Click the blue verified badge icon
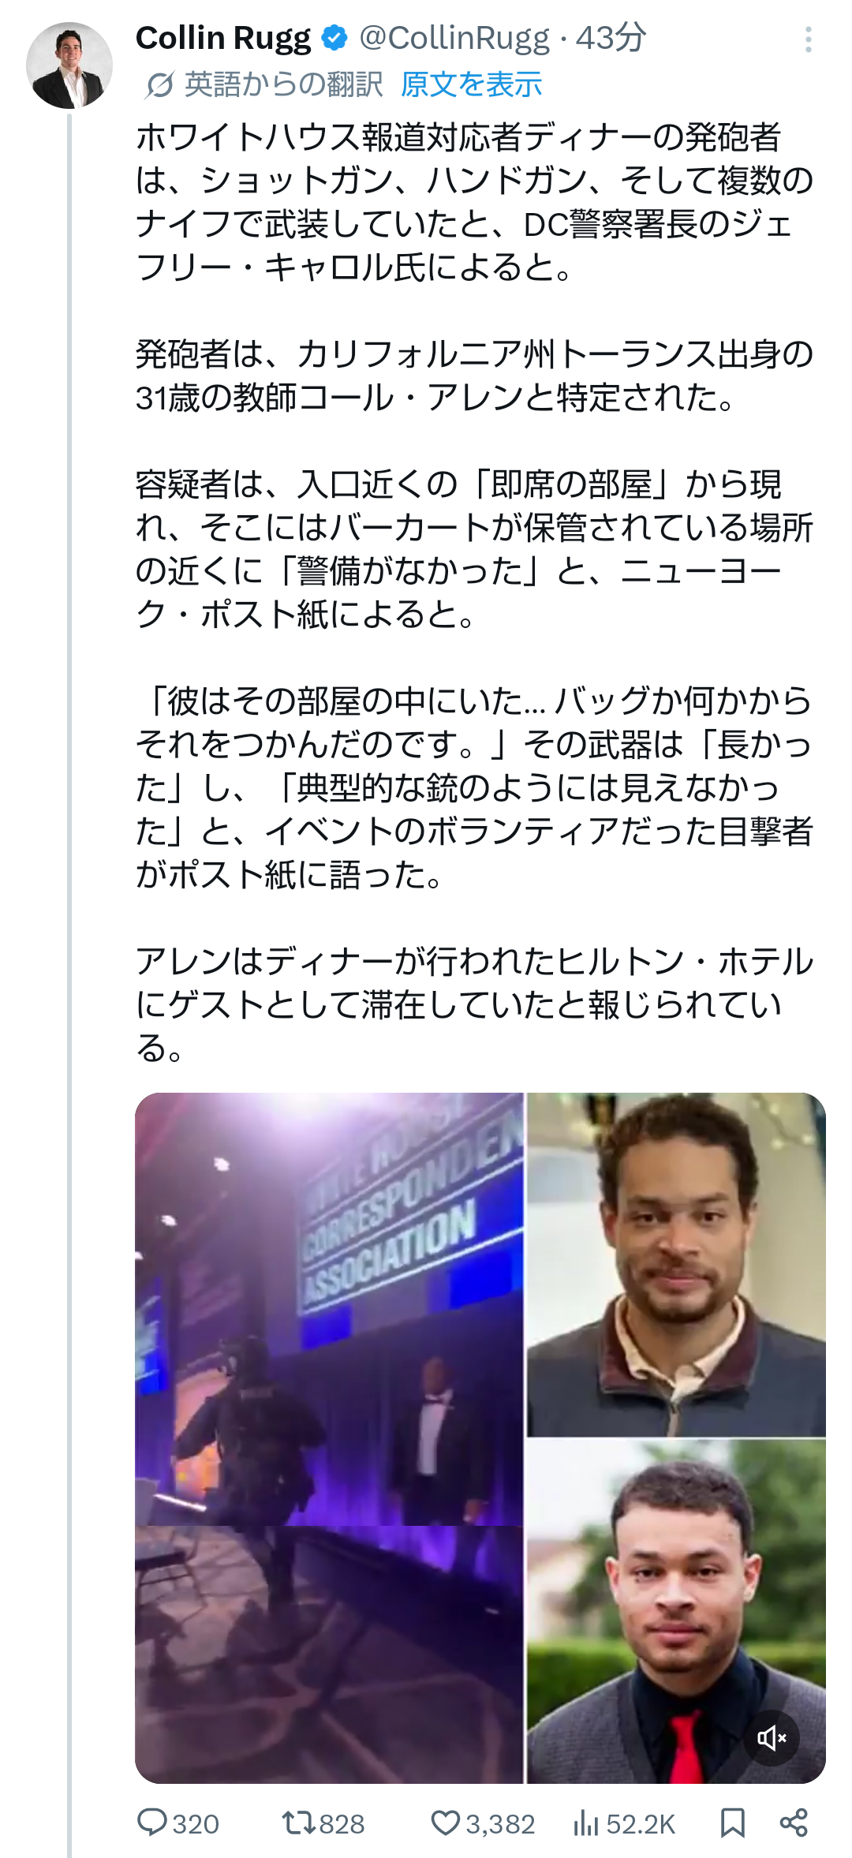This screenshot has height=1858, width=852. (336, 38)
